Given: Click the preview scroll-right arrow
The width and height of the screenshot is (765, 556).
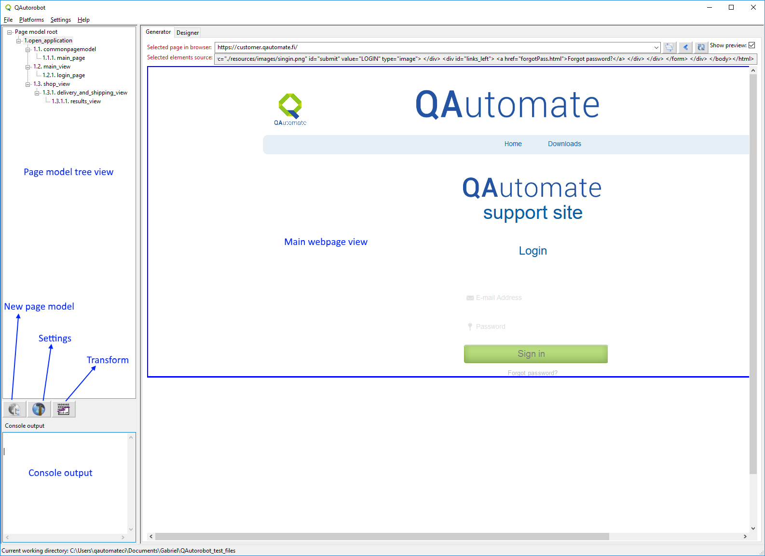Looking at the screenshot, I should point(745,536).
